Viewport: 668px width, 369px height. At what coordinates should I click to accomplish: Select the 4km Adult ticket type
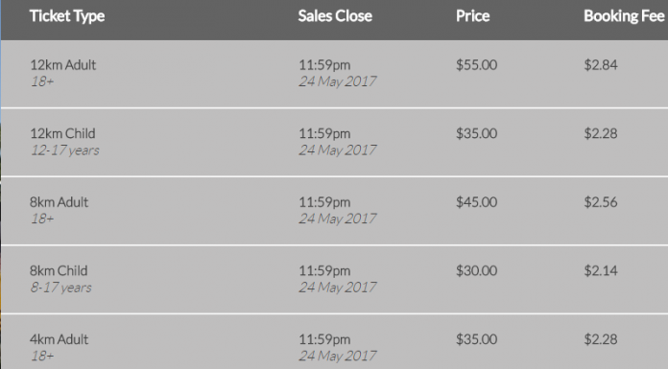point(59,339)
